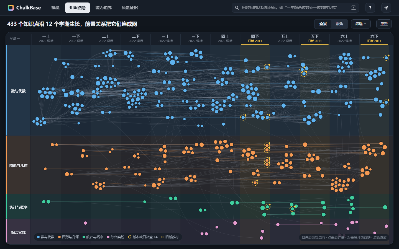The height and width of the screenshot is (249, 399).
Task: Click the ChalkBase logo icon
Action: coord(11,8)
